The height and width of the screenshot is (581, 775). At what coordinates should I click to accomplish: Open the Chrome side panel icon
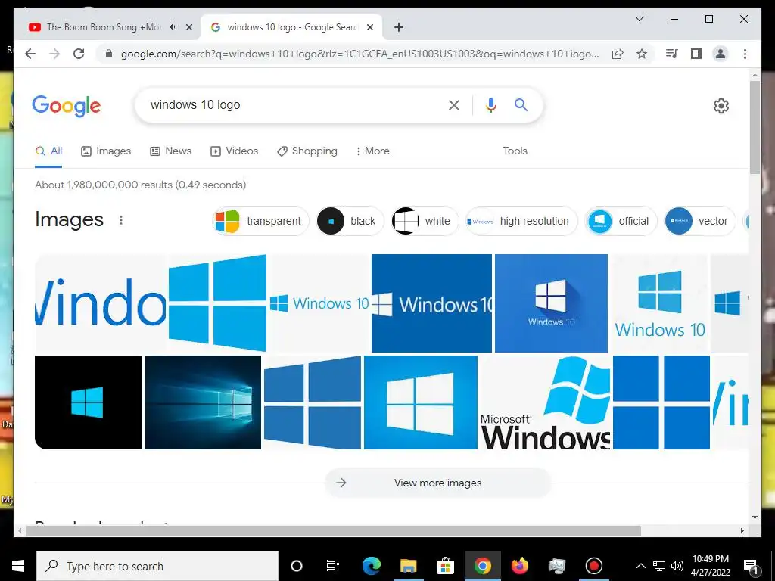tap(696, 54)
